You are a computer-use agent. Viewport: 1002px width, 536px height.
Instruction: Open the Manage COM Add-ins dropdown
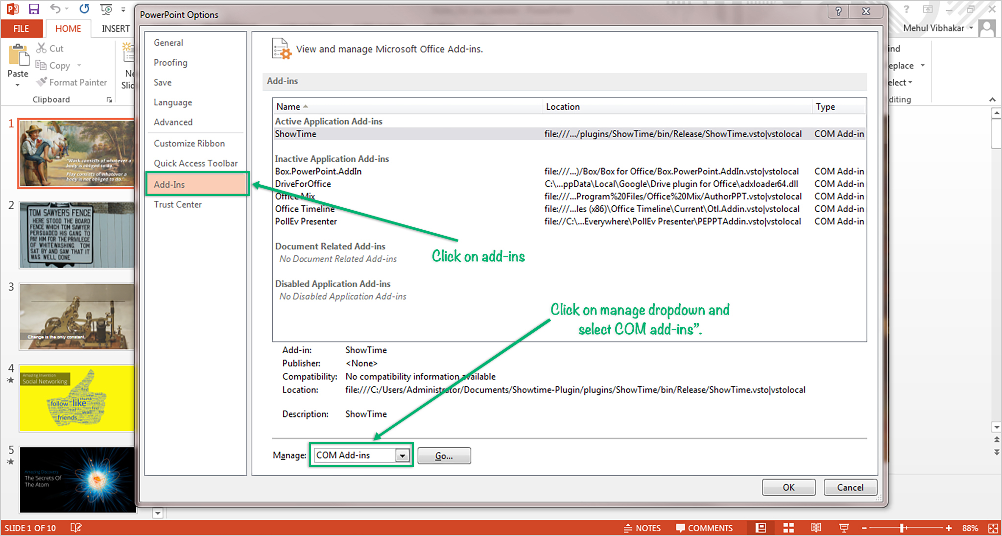[x=403, y=455]
